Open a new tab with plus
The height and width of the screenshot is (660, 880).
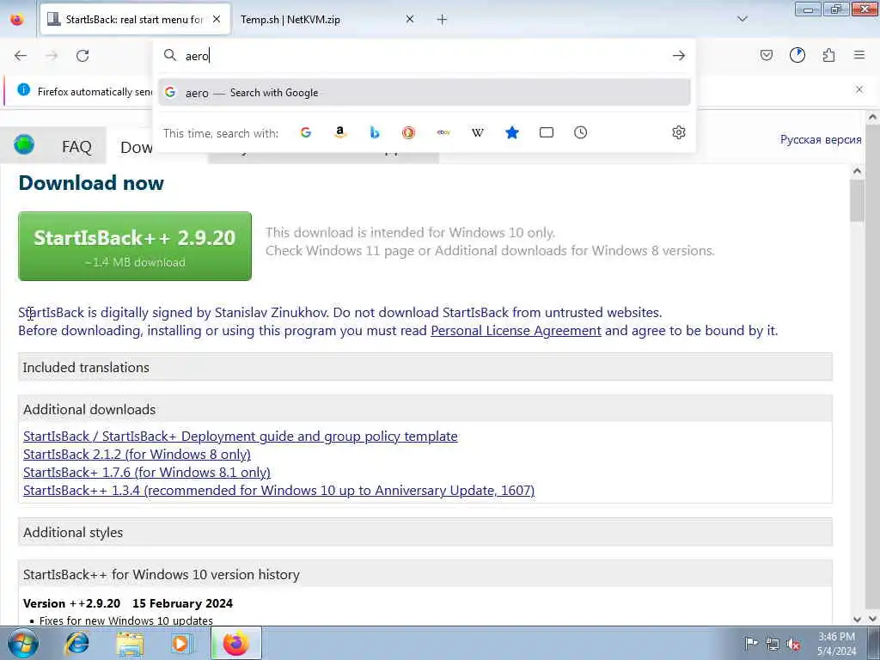pos(443,19)
